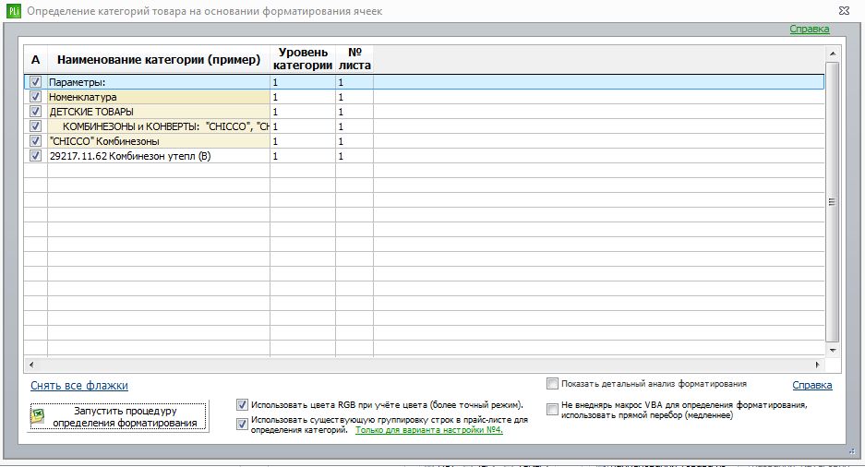Close the category definition dialog window
Image resolution: width=865 pixels, height=467 pixels.
844,10
